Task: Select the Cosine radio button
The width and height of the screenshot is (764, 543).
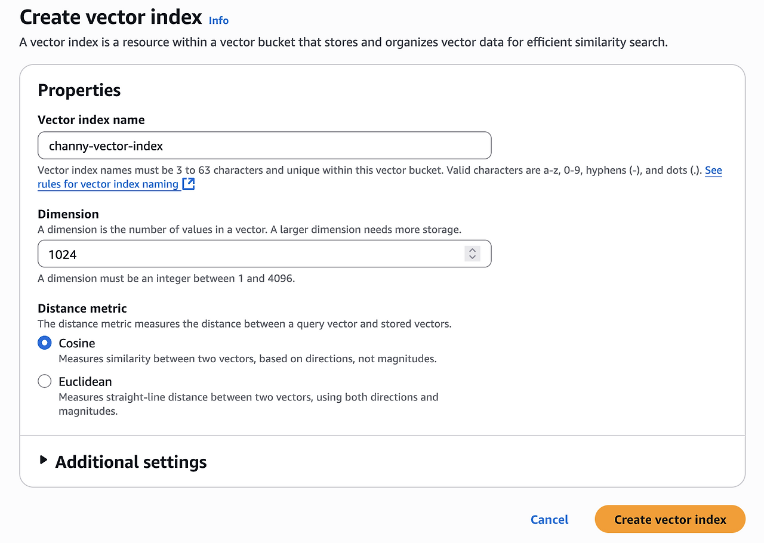Action: pos(45,343)
